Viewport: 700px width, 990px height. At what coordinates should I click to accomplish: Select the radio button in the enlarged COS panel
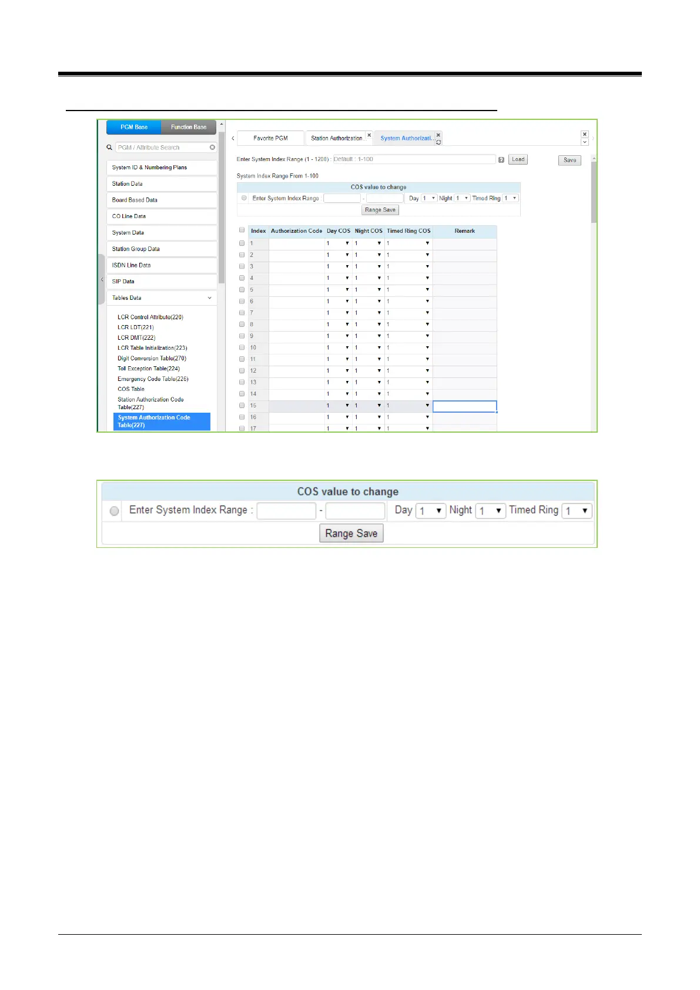point(115,511)
